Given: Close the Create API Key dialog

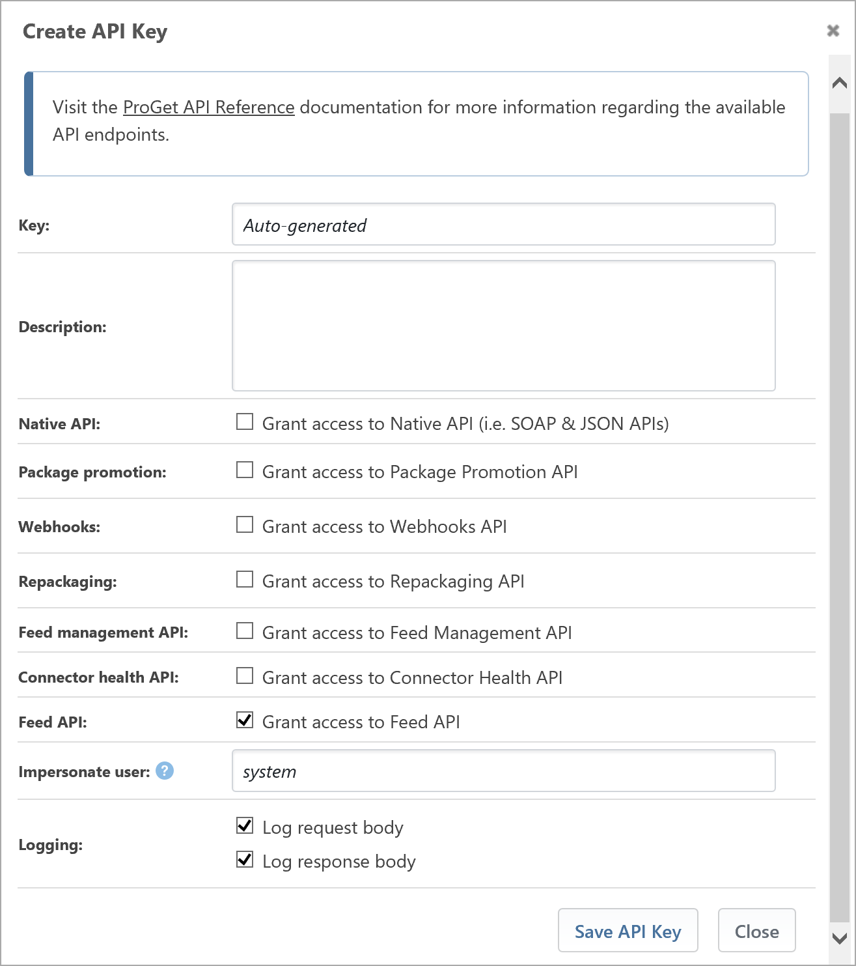Looking at the screenshot, I should [833, 31].
